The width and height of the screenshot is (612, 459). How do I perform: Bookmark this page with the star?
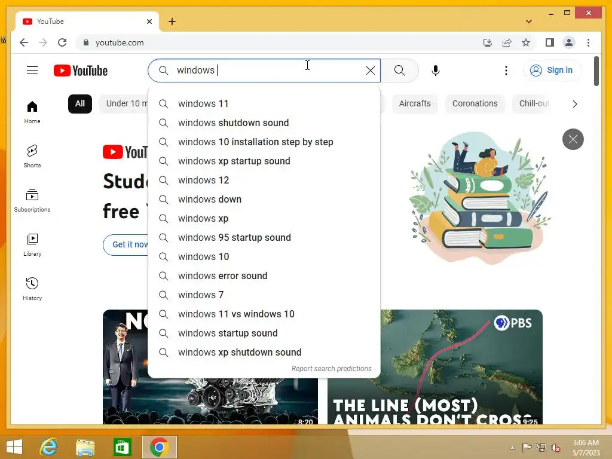[526, 42]
